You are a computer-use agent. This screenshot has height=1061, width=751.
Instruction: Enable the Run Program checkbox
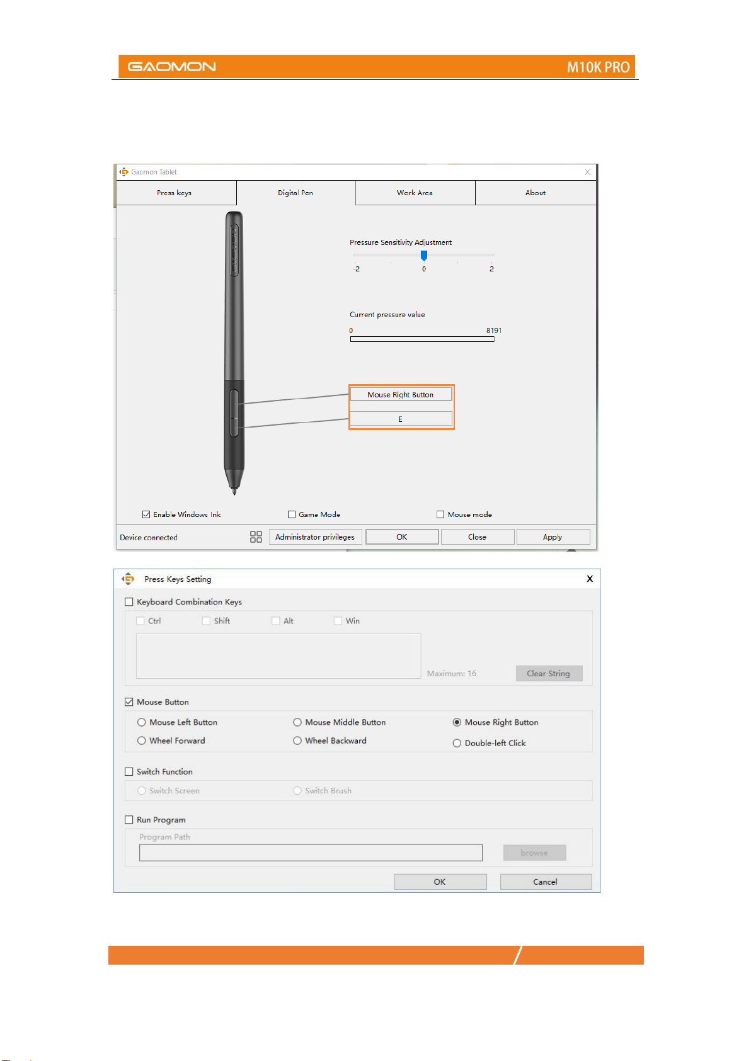(129, 820)
